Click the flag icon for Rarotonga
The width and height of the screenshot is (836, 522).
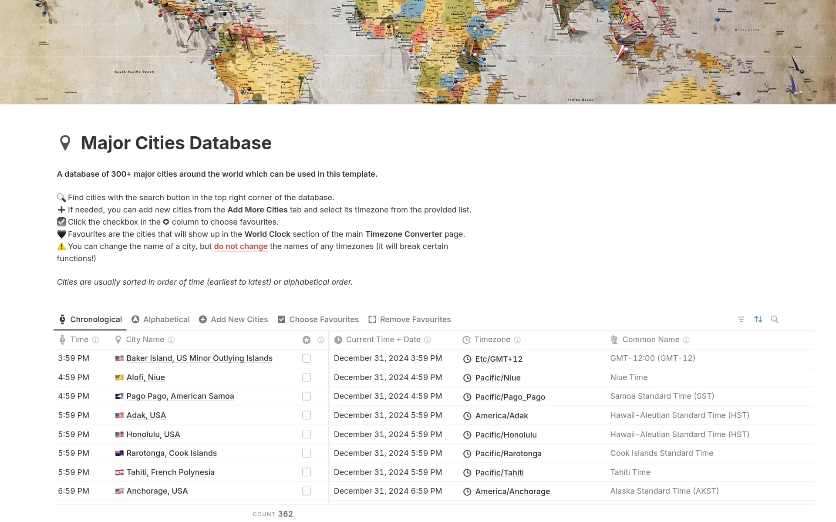tap(119, 453)
